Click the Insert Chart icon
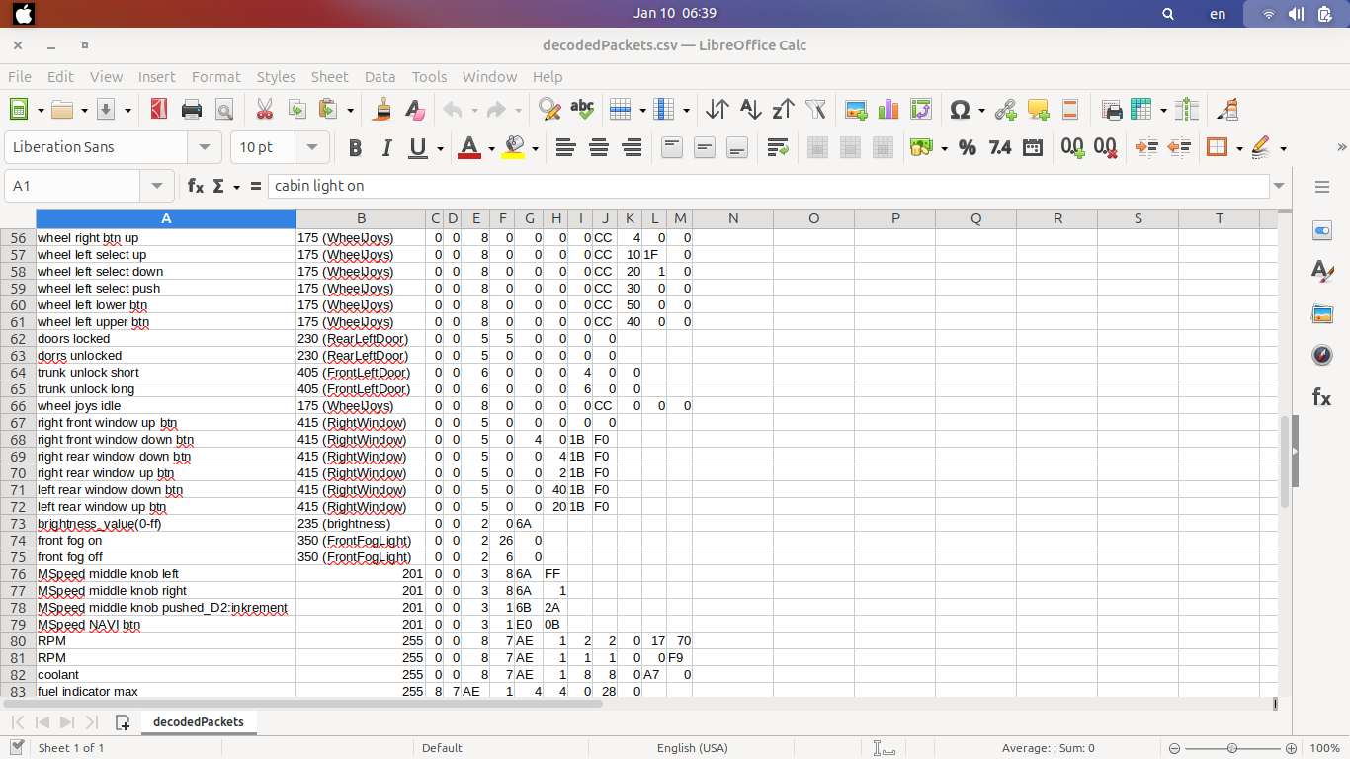Image resolution: width=1350 pixels, height=759 pixels. coord(888,110)
